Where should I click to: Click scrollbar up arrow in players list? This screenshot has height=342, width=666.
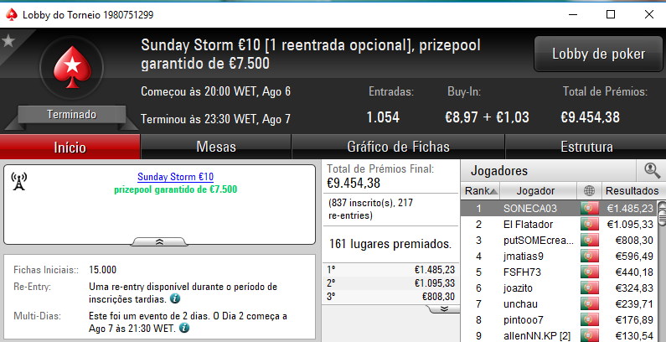tap(662, 206)
